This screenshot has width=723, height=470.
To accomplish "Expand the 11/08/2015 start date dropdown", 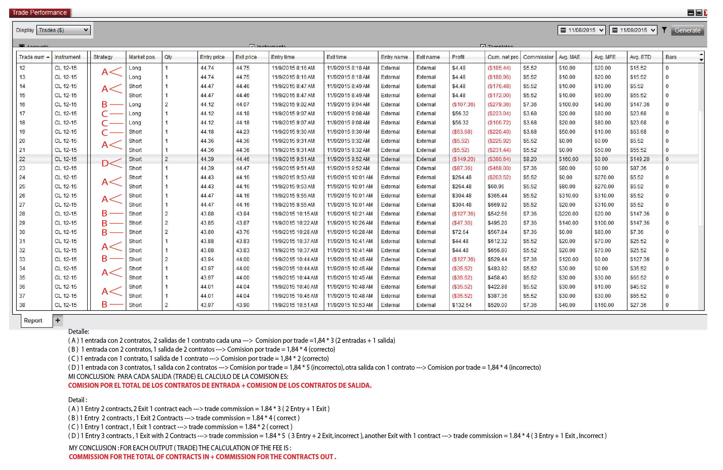I will [601, 30].
